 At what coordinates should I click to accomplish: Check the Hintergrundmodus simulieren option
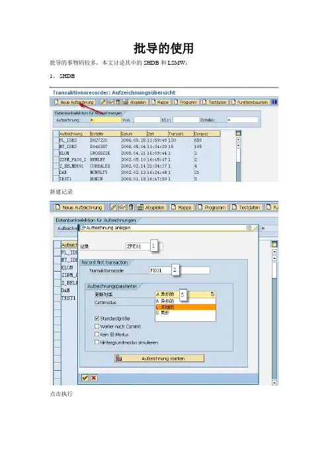pyautogui.click(x=97, y=342)
